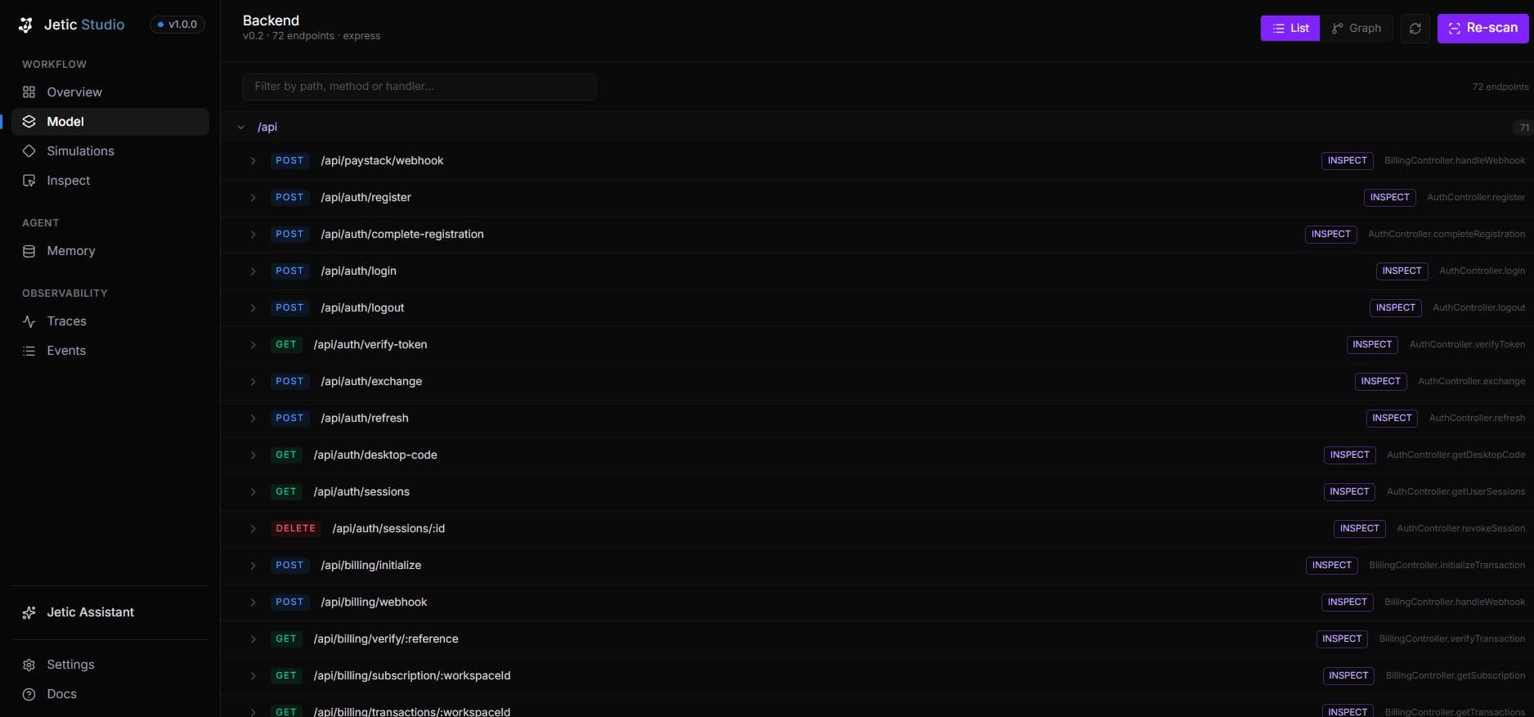Click the /api/auth/sessions path text

361,492
